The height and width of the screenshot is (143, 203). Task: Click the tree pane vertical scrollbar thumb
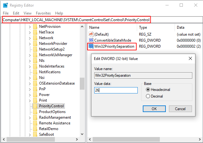pyautogui.click(x=82, y=84)
